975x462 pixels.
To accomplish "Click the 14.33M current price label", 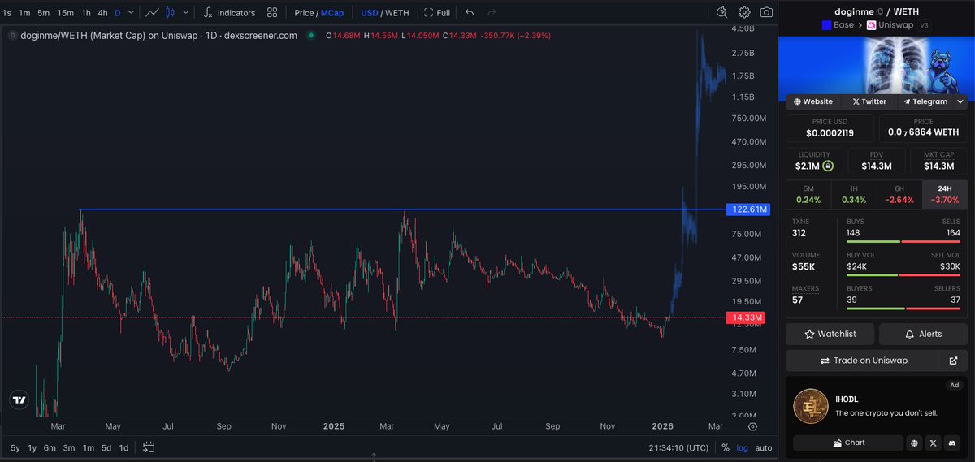I will [745, 317].
